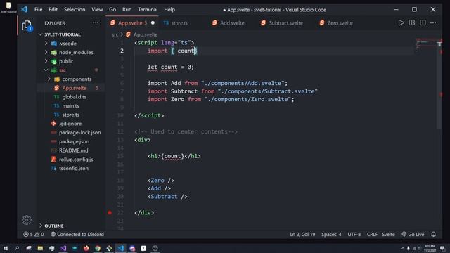Open the errors and warnings problems indicator
The height and width of the screenshot is (253, 450).
pyautogui.click(x=34, y=234)
